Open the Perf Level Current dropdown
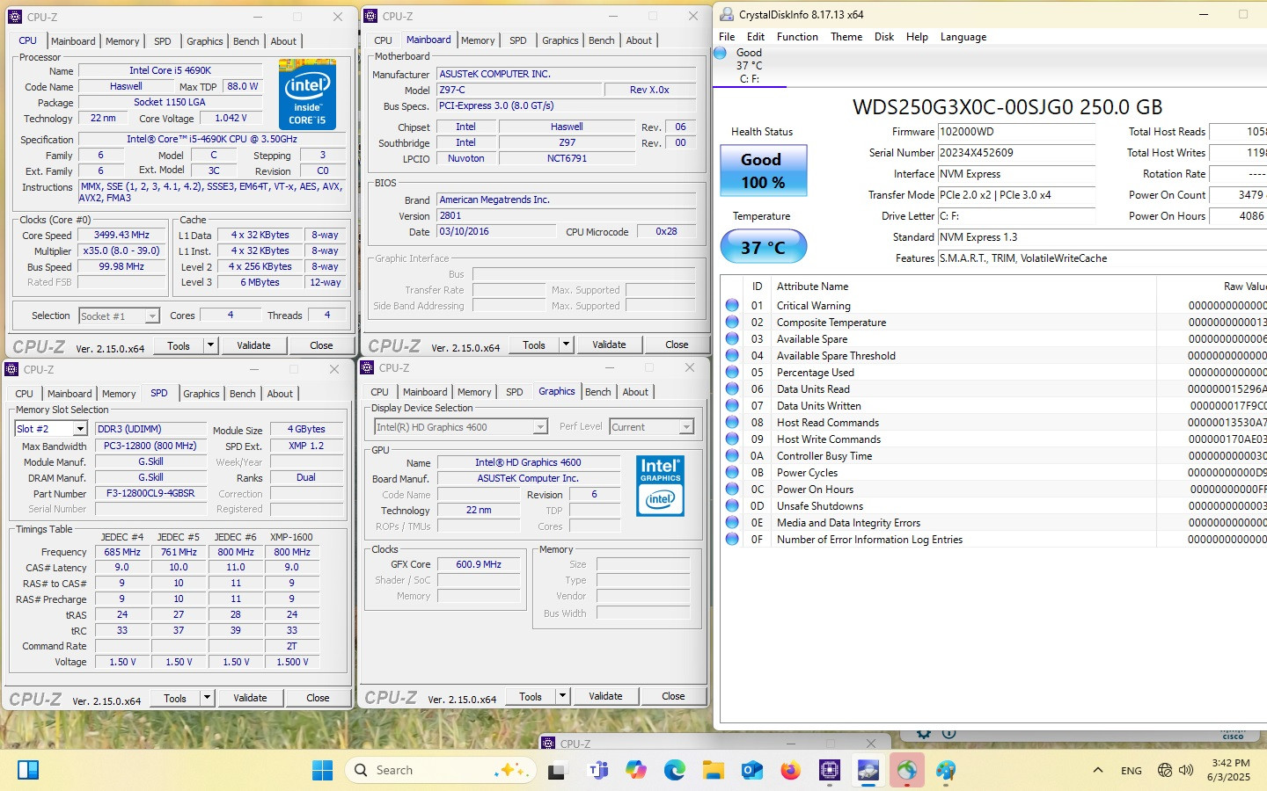The height and width of the screenshot is (791, 1267). [x=686, y=426]
